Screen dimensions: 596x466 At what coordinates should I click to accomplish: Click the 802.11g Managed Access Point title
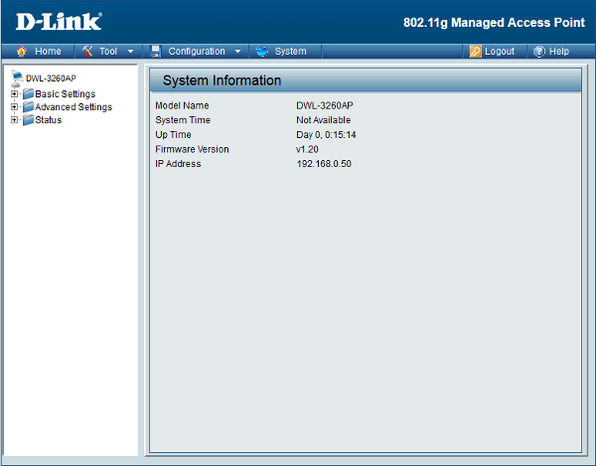(494, 23)
